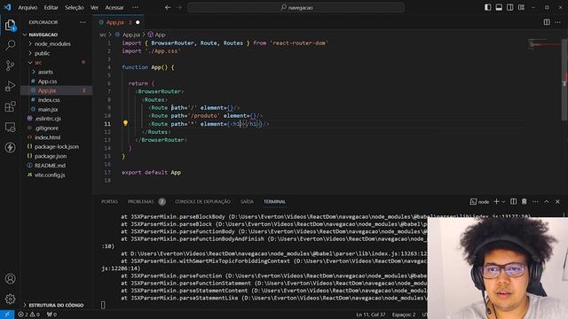The image size is (568, 319).
Task: Open the Run and Debug view icon
Action: pyautogui.click(x=10, y=86)
